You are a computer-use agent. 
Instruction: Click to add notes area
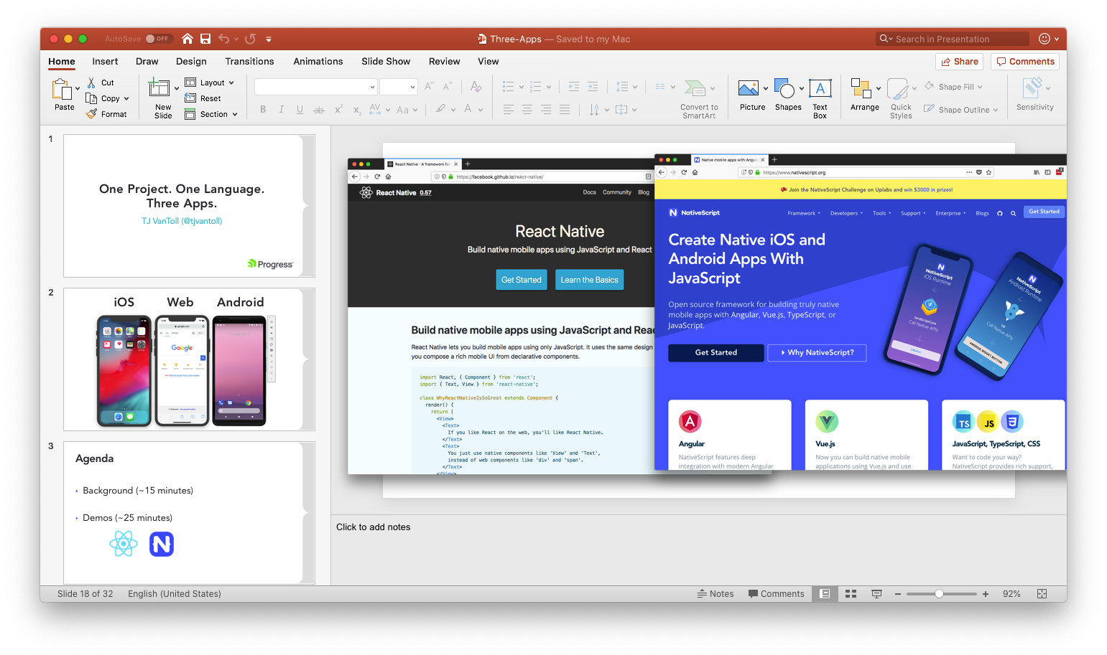(x=374, y=527)
